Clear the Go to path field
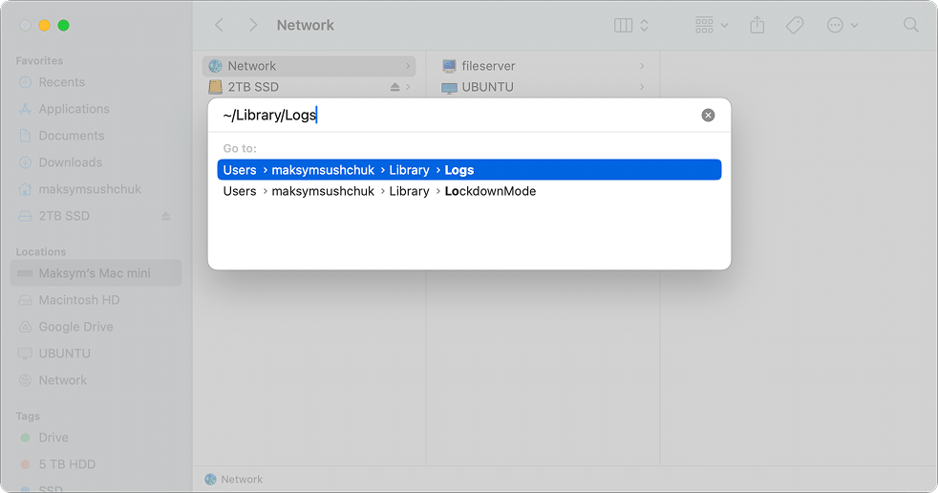This screenshot has width=938, height=493. (708, 115)
